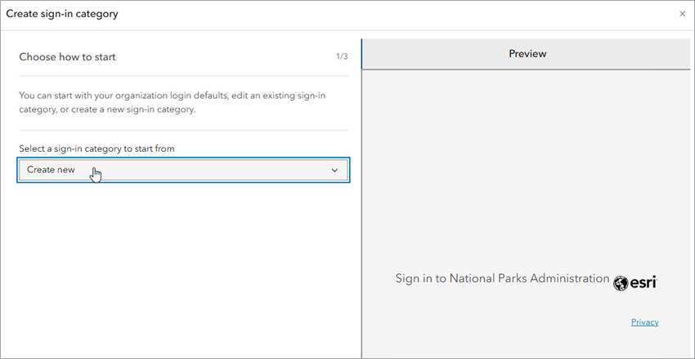Click the vertical divider between form and preview
695x359 pixels.
click(361, 204)
